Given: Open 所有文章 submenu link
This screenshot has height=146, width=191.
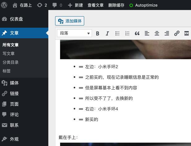Looking at the screenshot, I should tap(11, 45).
